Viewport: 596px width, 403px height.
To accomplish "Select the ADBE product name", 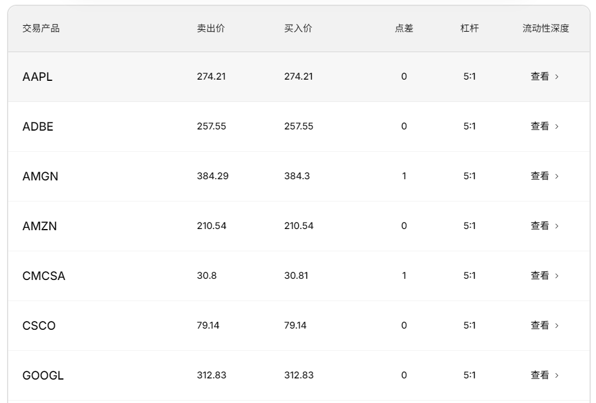I will pyautogui.click(x=38, y=127).
